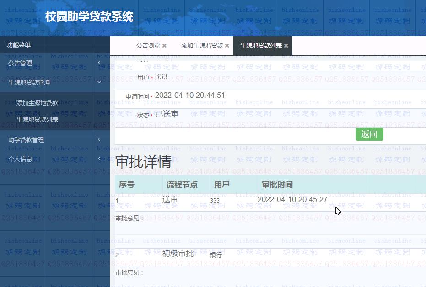Select the 初级审批 process node cell
The image size is (426, 287).
click(178, 254)
